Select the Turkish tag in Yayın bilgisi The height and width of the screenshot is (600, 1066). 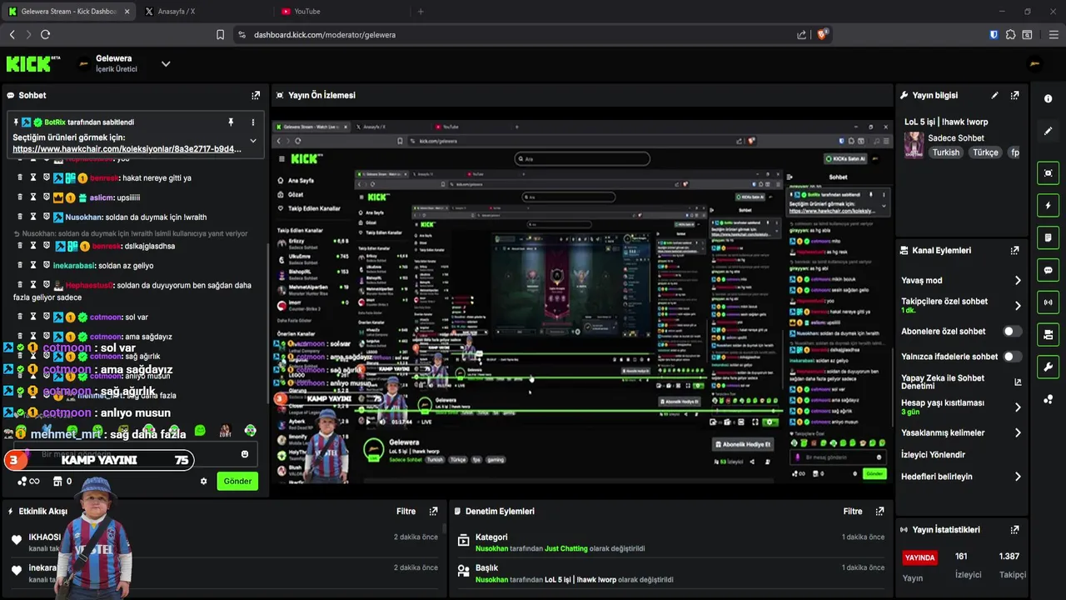coord(946,152)
